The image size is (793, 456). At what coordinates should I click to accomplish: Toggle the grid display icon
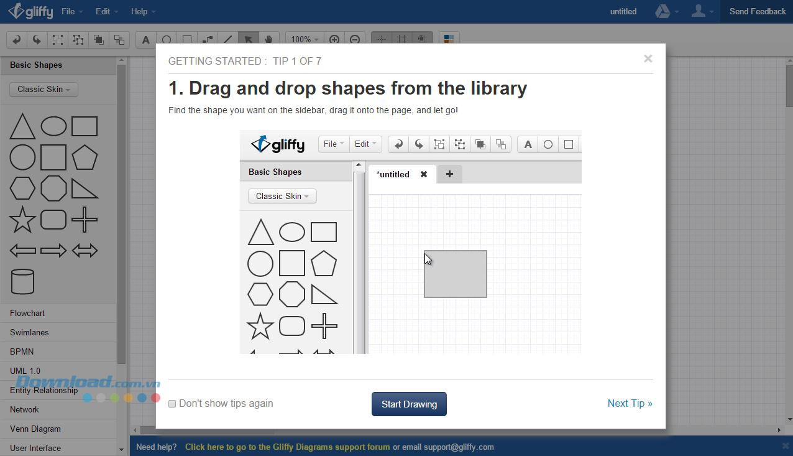[x=401, y=39]
